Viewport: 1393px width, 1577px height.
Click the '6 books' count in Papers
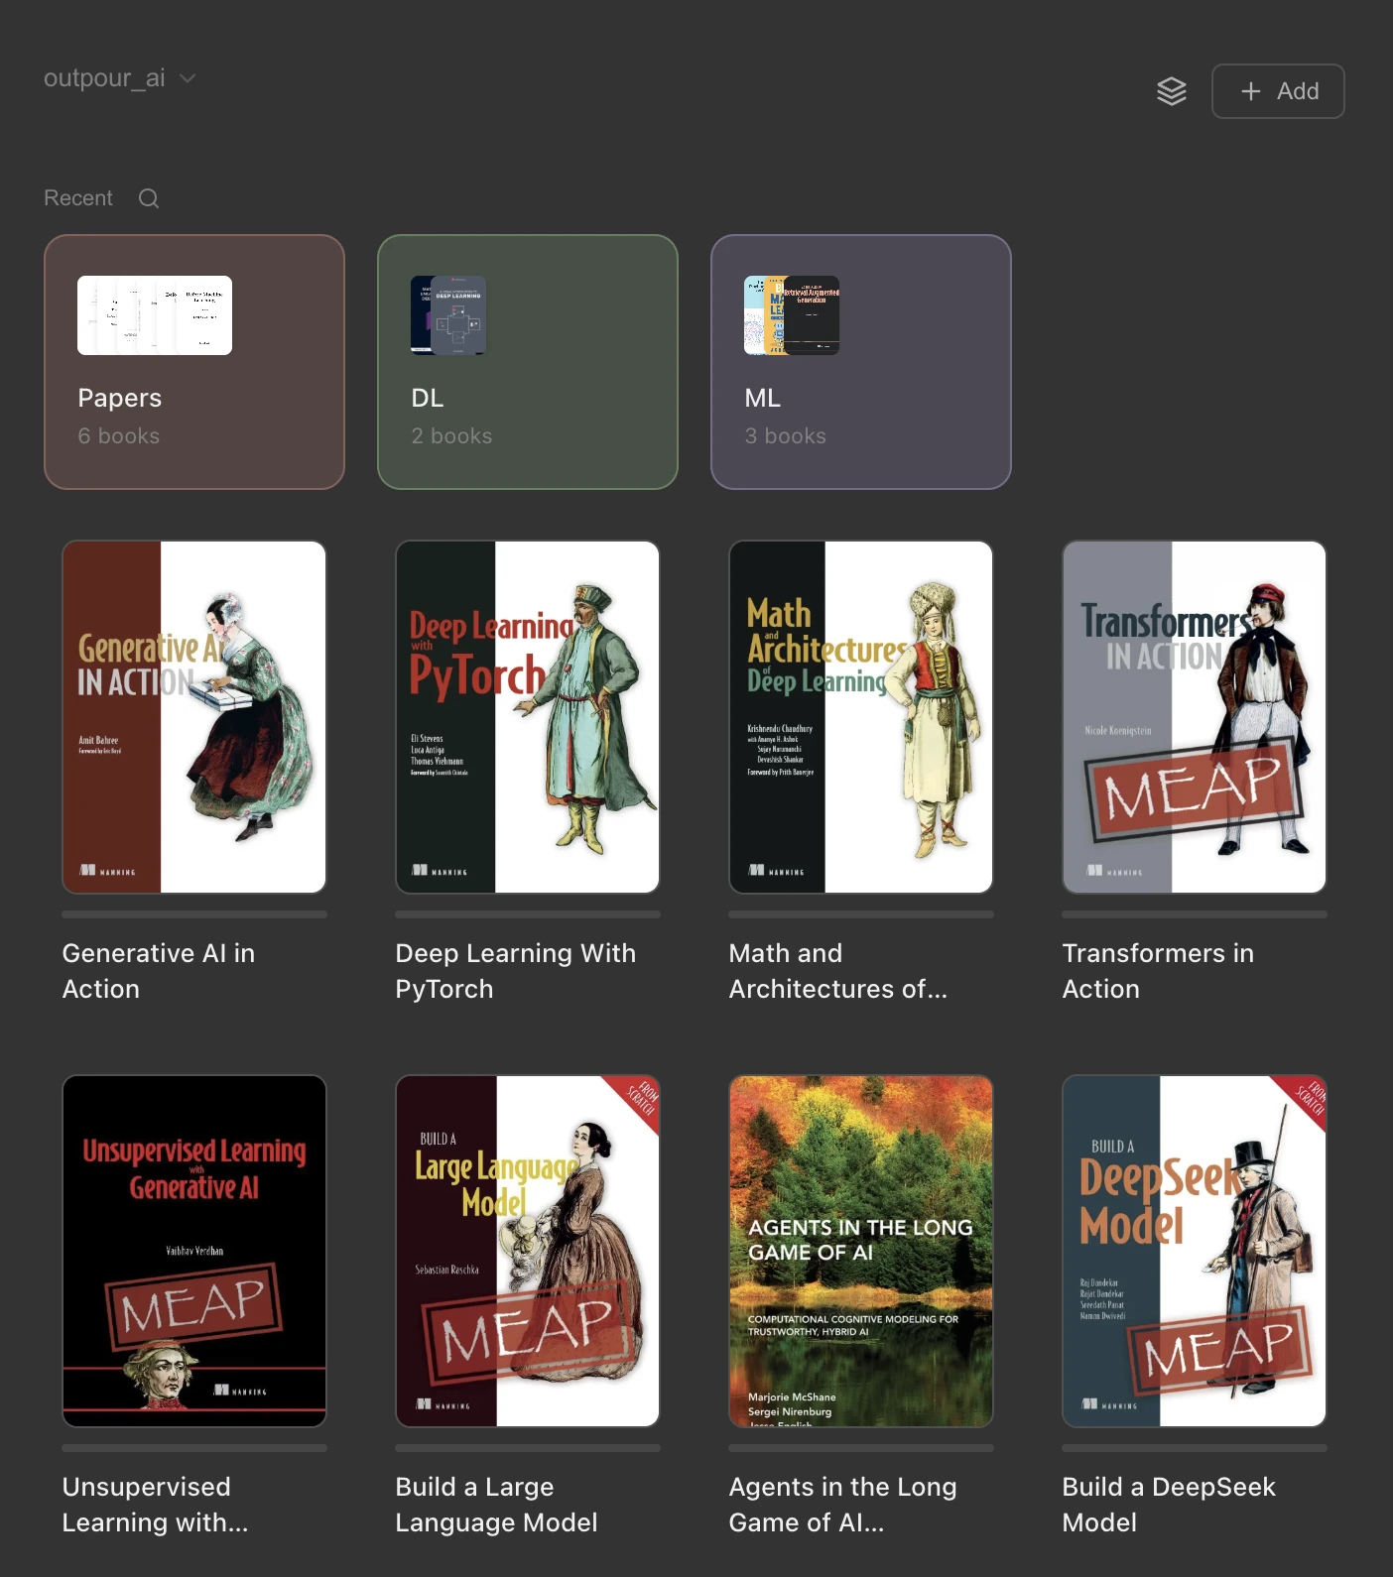[119, 436]
